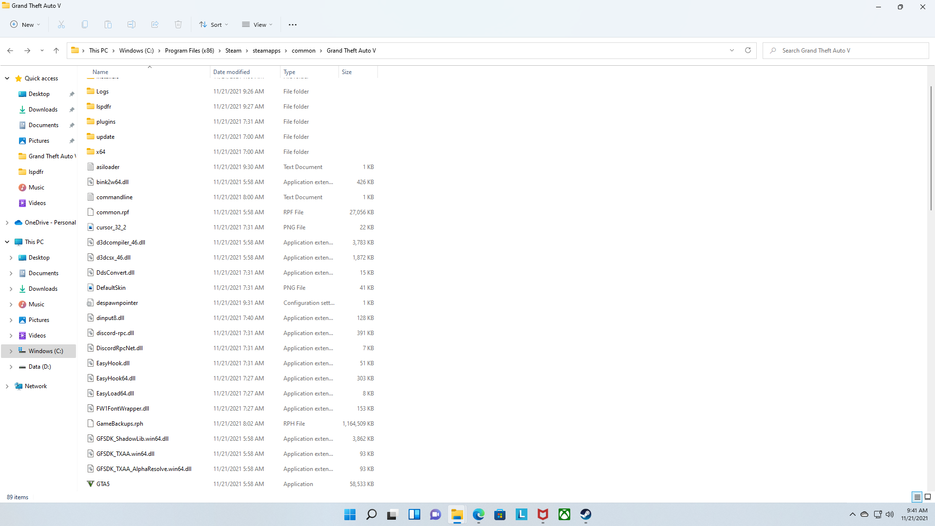Screen dimensions: 935x526
Task: Click the Delete trash icon
Action: point(178,24)
